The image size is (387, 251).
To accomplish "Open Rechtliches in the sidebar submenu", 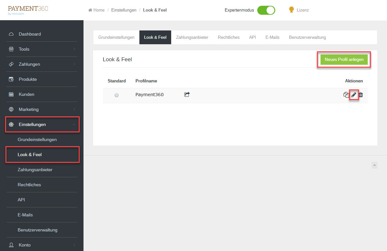I will click(29, 185).
